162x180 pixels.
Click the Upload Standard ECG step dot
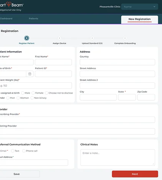[x=92, y=38]
